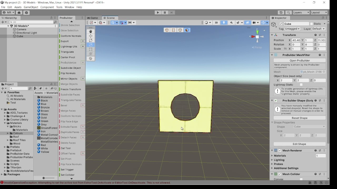This screenshot has width=337, height=189.
Task: Toggle scene lighting bulb
Action: click(224, 23)
